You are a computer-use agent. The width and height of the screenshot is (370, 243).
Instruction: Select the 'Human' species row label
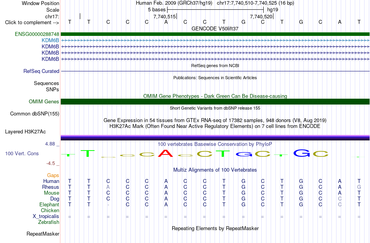[51, 181]
